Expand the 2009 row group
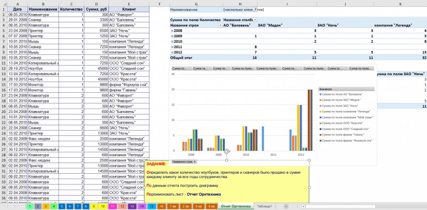Image resolution: width=427 pixels, height=210 pixels. click(x=172, y=36)
